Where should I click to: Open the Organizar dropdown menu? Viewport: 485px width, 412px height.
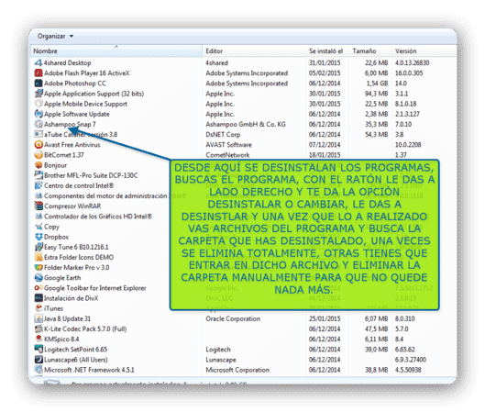tap(55, 36)
